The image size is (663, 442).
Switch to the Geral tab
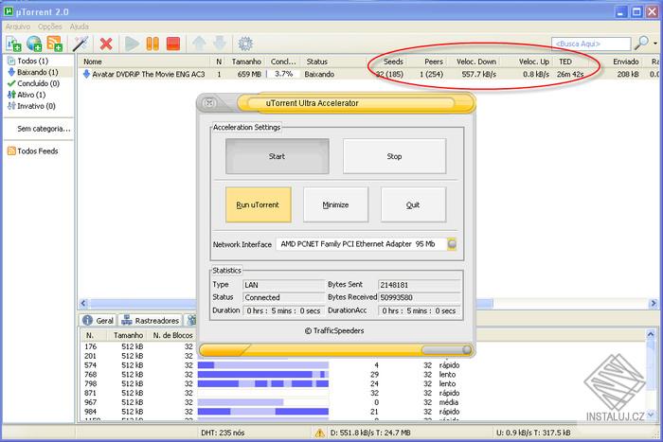99,321
